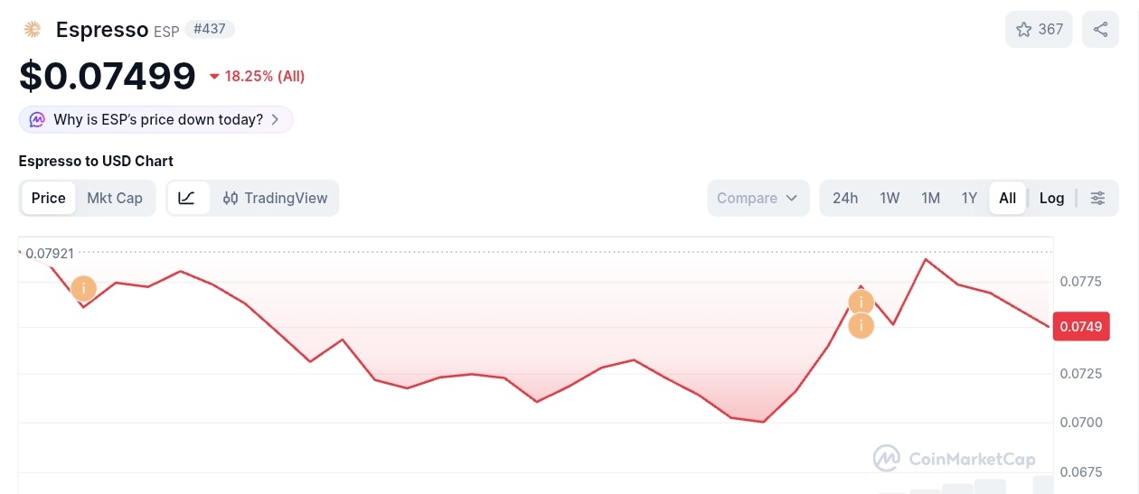1139x494 pixels.
Task: Expand "Why is ESP's price down today?"
Action: coord(156,120)
